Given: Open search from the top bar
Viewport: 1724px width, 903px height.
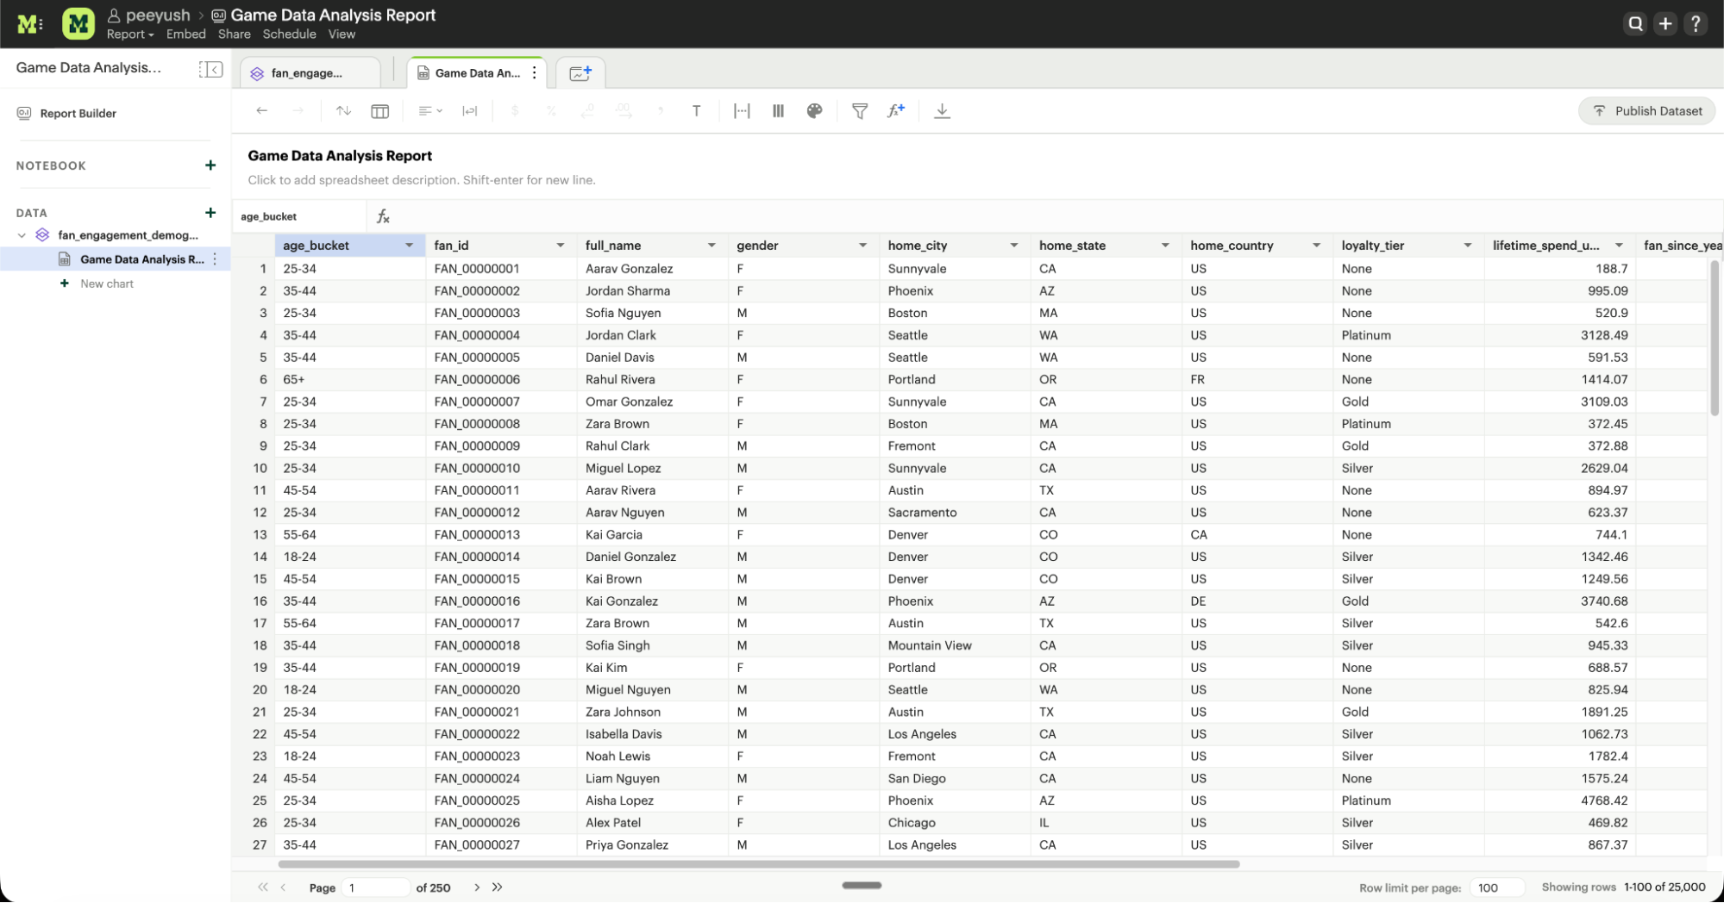Looking at the screenshot, I should (x=1635, y=23).
